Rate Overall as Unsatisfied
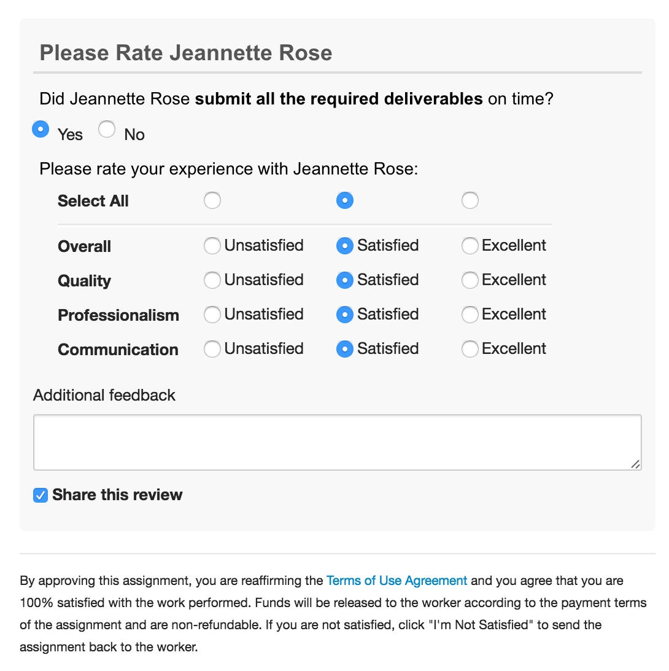The width and height of the screenshot is (669, 671). 212,246
